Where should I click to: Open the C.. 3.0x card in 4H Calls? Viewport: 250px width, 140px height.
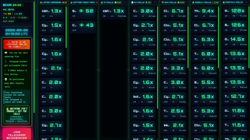(144, 13)
